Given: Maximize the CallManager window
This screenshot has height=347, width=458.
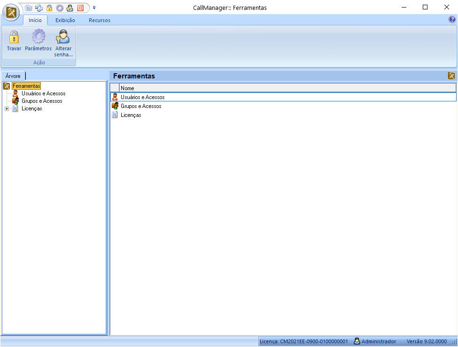Looking at the screenshot, I should click(425, 8).
